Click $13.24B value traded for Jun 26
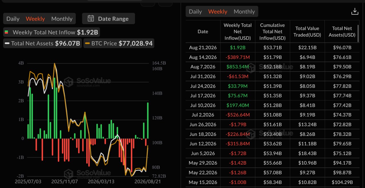Viewport: 365px width, 188px height. [x=307, y=124]
